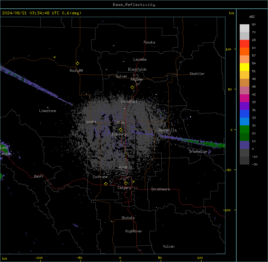Select the bright green 30-20 dBZ legend swatch
This screenshot has height=262, width=268.
244,129
